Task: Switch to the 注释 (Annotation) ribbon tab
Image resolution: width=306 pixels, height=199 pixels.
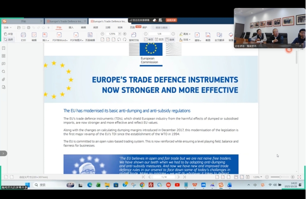Action: click(x=108, y=27)
